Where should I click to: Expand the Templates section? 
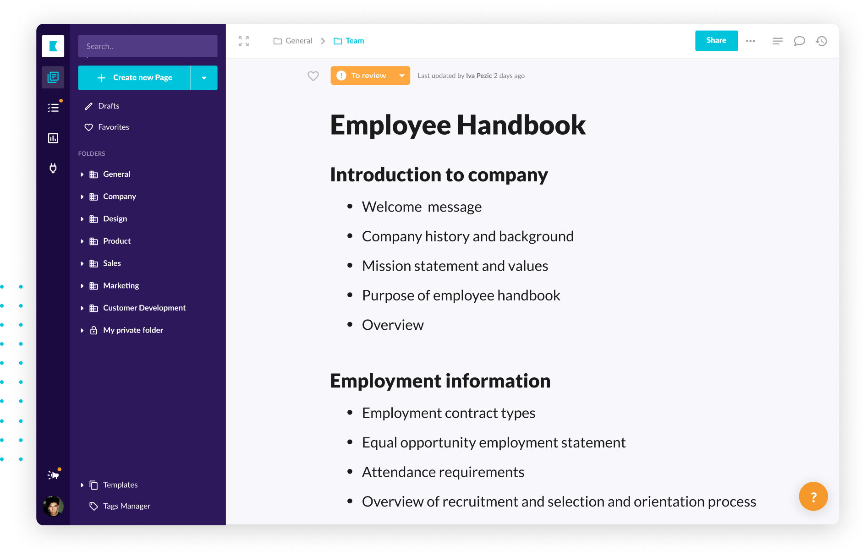82,485
